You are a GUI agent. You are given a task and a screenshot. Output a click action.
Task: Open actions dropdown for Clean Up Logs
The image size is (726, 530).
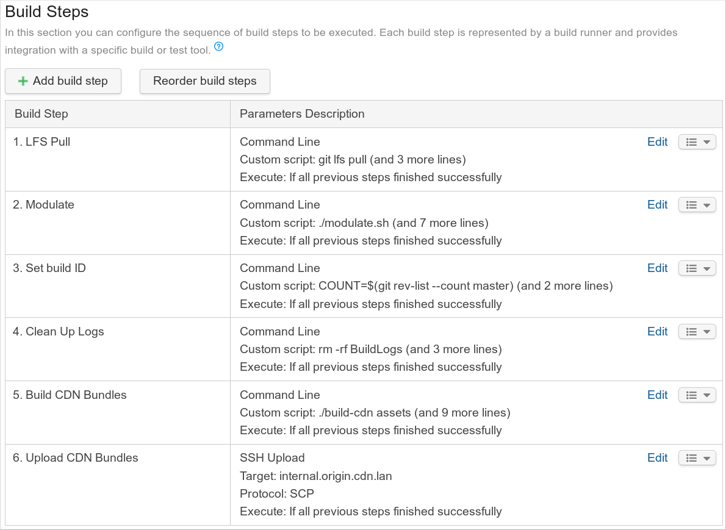(697, 332)
